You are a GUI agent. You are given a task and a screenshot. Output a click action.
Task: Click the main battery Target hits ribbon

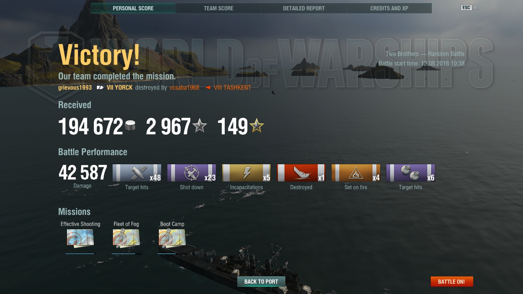coord(137,173)
